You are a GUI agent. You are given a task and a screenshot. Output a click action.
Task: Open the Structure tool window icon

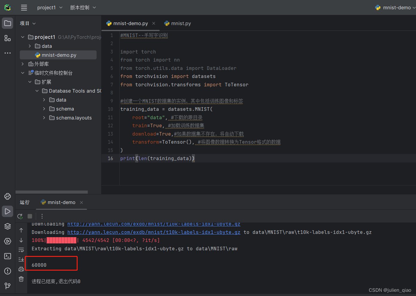point(7,38)
